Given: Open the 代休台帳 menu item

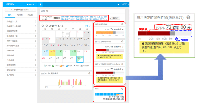Looking at the screenshot, I should [x=21, y=60].
